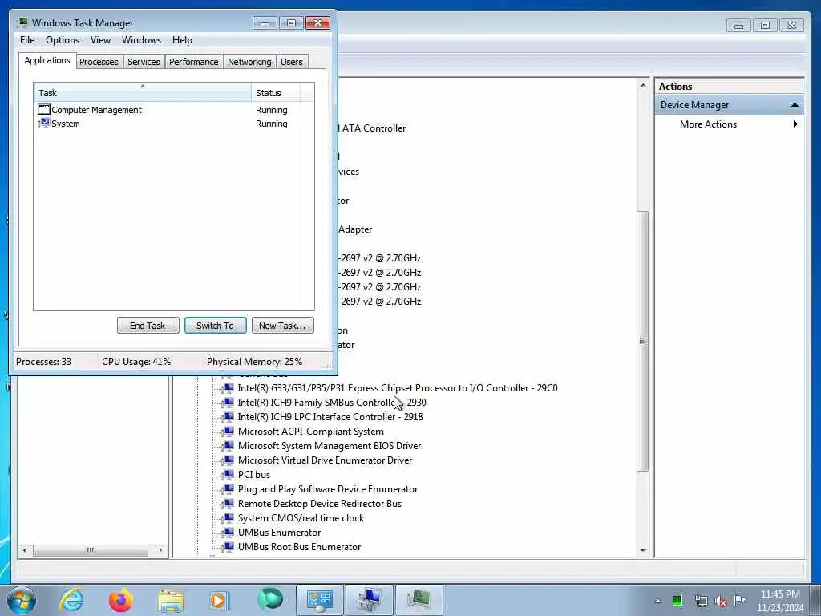The width and height of the screenshot is (821, 616).
Task: Select the Applications tab
Action: tap(47, 60)
